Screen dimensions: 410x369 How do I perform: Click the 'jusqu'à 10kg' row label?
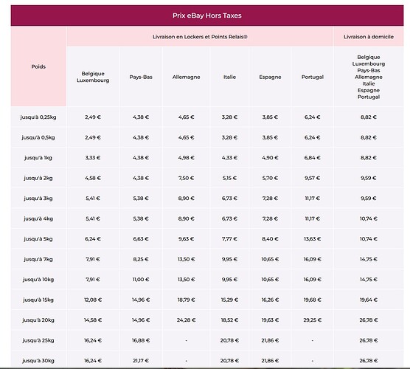tap(38, 280)
